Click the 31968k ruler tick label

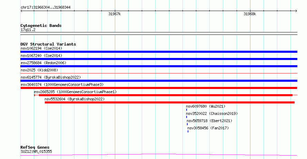[x=250, y=14]
